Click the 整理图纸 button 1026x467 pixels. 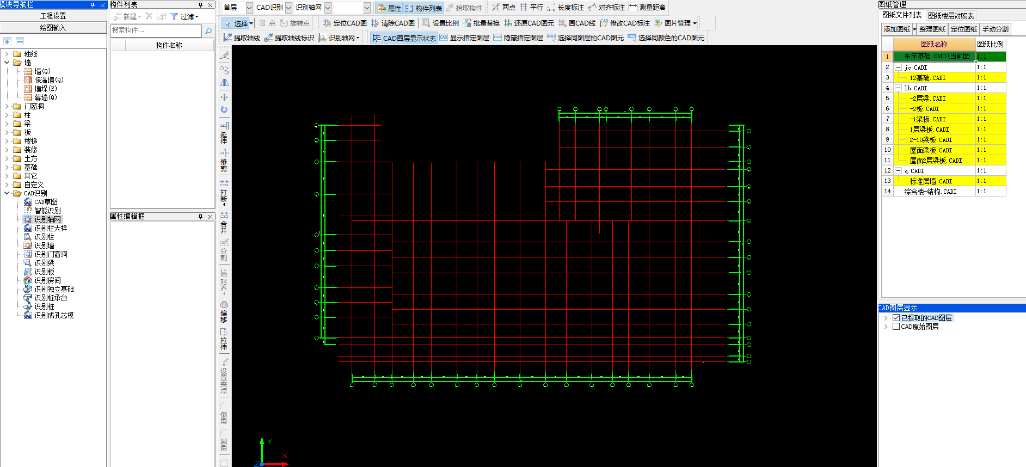932,29
